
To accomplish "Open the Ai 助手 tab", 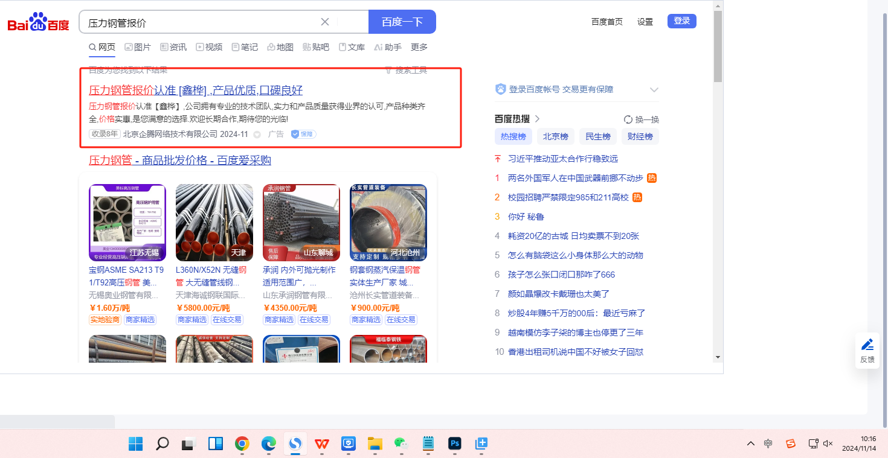I will (x=388, y=47).
